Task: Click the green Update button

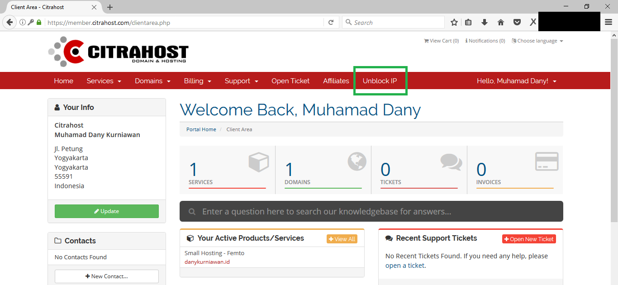Action: pyautogui.click(x=107, y=211)
